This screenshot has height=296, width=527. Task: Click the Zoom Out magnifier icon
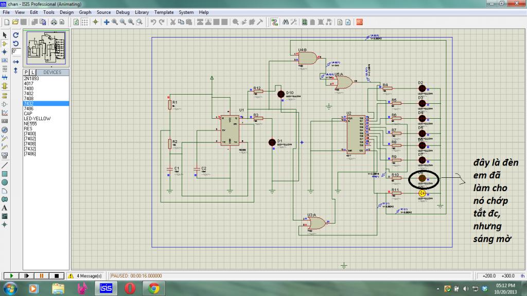point(122,22)
